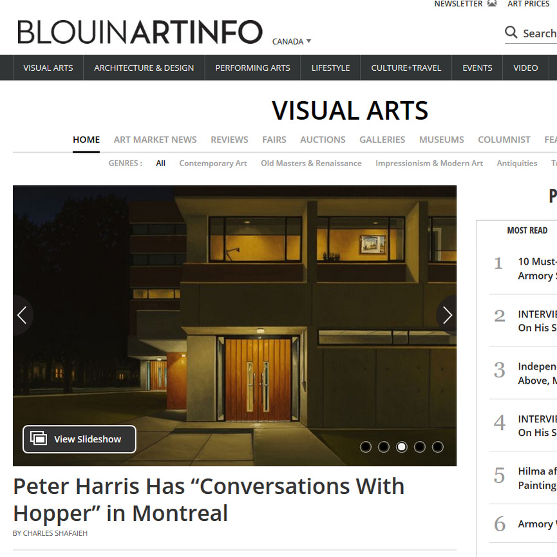The image size is (557, 557).
Task: Open Visual Arts in main navigation
Action: click(x=48, y=68)
